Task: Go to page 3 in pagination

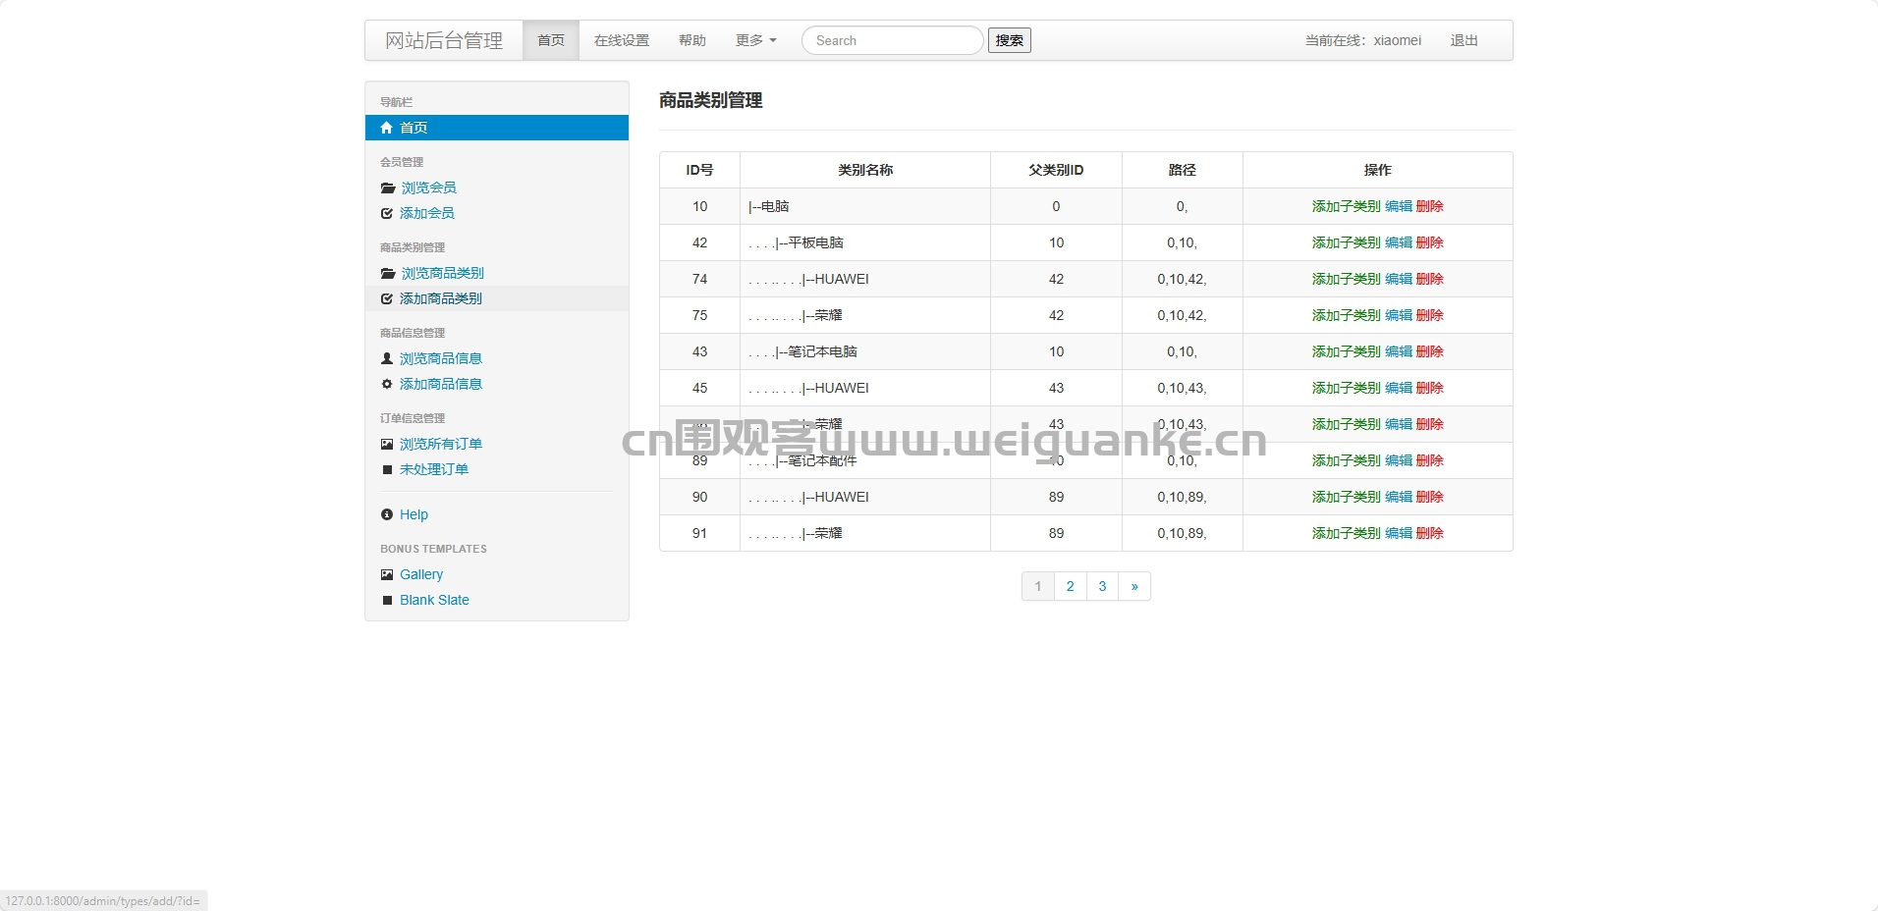Action: pyautogui.click(x=1102, y=586)
